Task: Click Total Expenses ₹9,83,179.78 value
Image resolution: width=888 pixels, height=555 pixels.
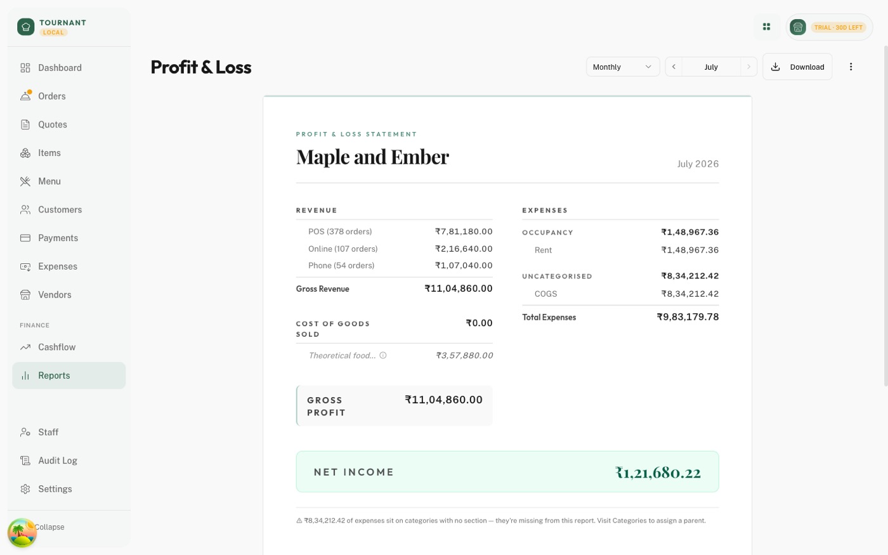Action: pyautogui.click(x=688, y=317)
